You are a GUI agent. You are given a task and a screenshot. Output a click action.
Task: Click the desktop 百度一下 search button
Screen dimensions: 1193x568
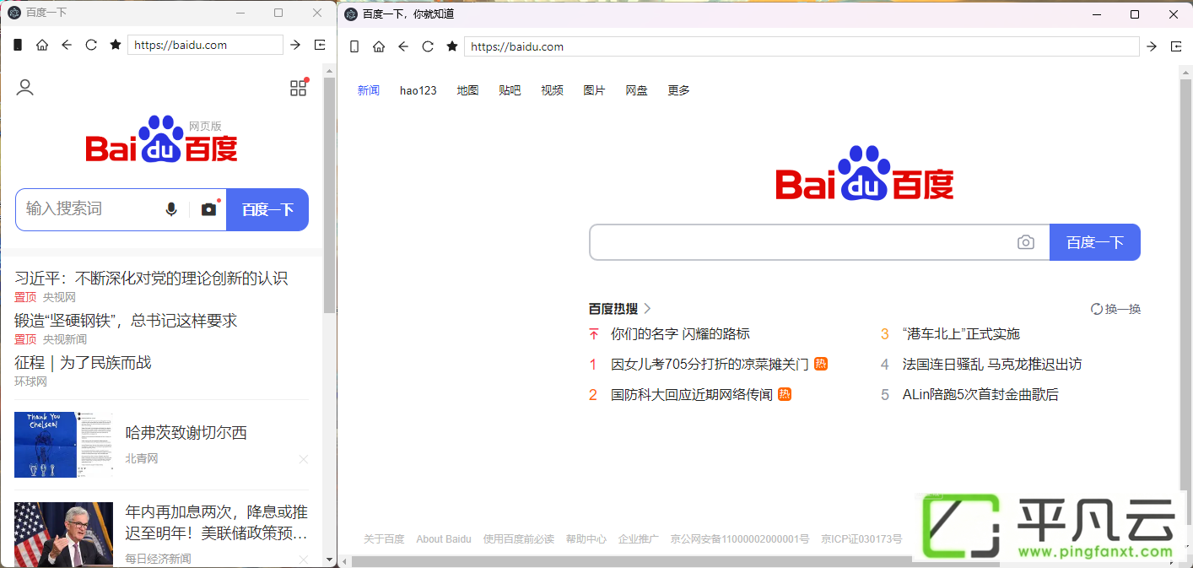(1095, 242)
